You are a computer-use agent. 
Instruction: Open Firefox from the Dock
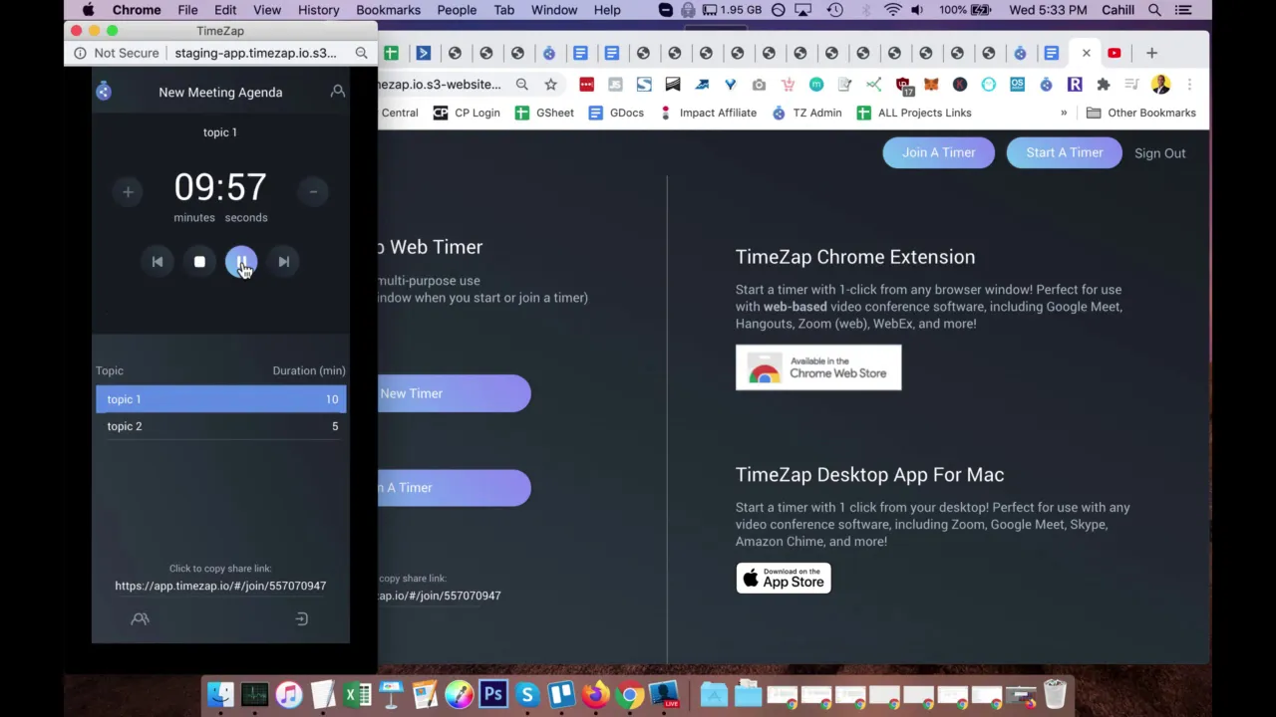(x=595, y=694)
